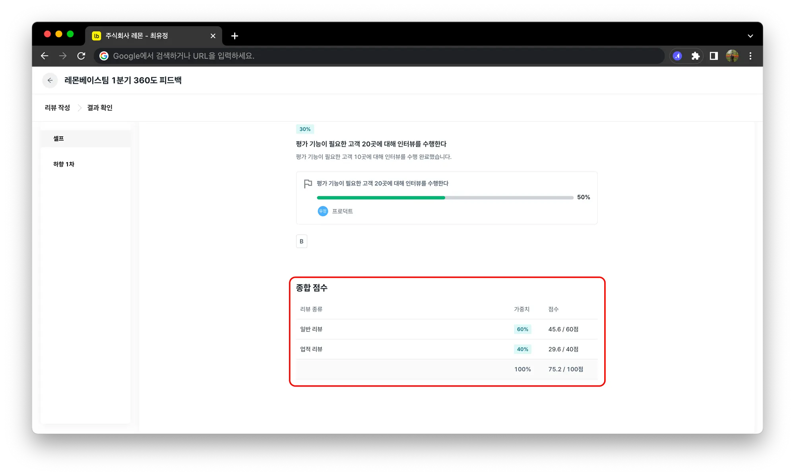Click the 100% total weight value
This screenshot has width=795, height=476.
click(x=522, y=369)
